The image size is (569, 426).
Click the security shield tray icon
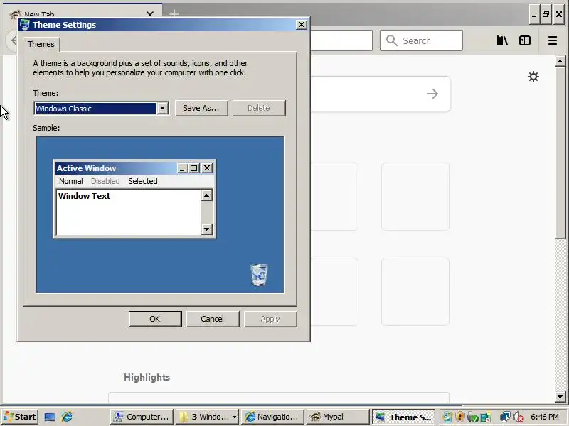pos(460,417)
